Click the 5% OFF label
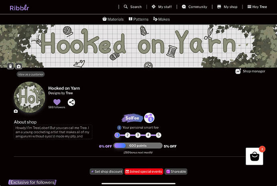The width and height of the screenshot is (277, 186). point(170,146)
